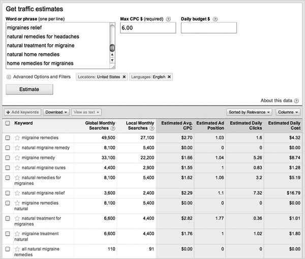Image resolution: width=305 pixels, height=259 pixels.
Task: Star the 'natural migraine cures' keyword
Action: click(17, 168)
